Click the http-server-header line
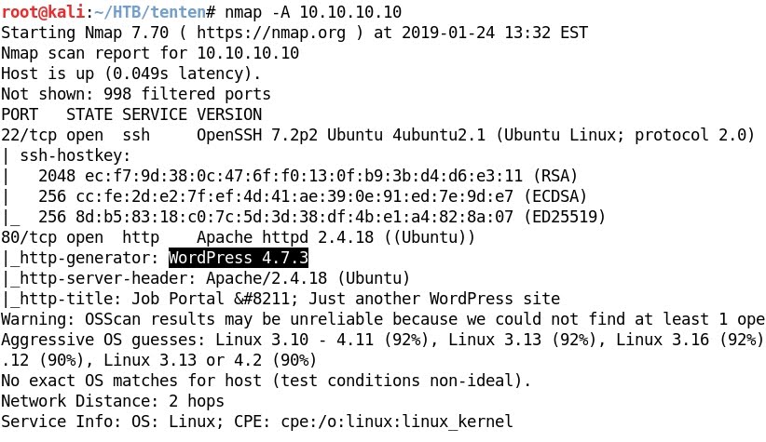Screen dimensions: 766x442 (205, 278)
